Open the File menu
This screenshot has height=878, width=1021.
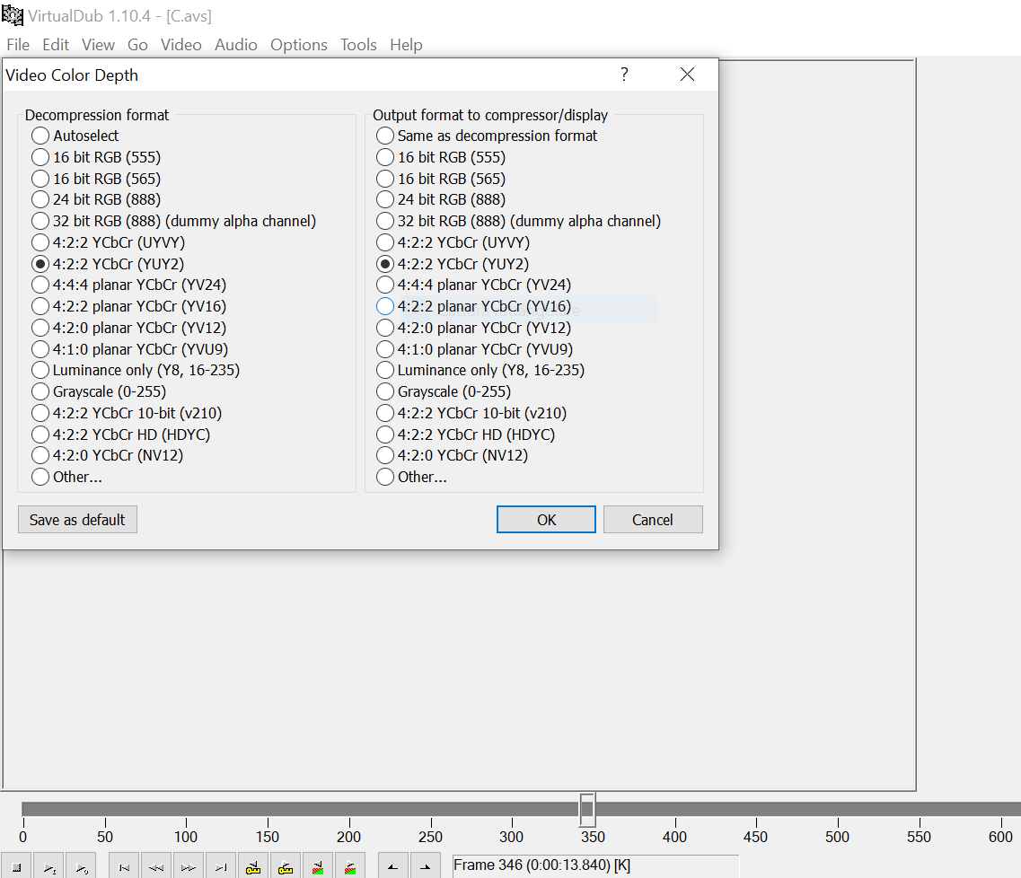tap(18, 44)
